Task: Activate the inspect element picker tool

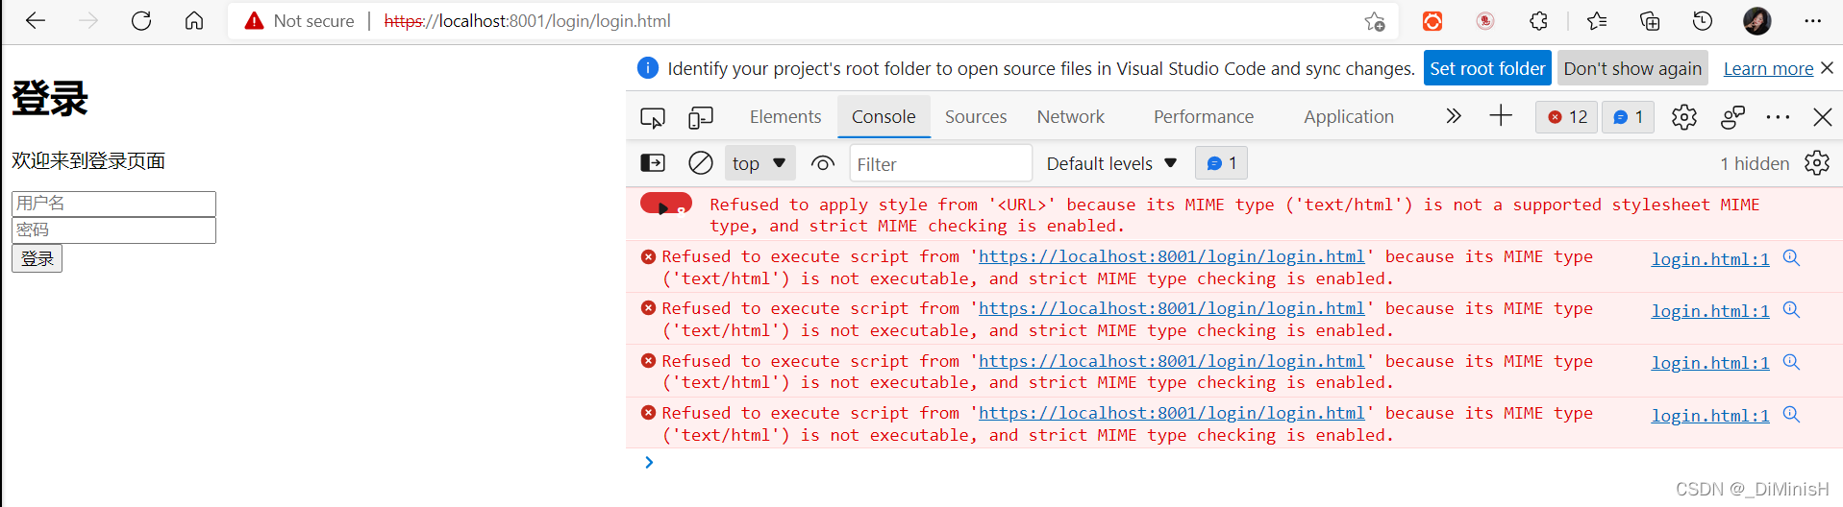Action: coord(653,117)
